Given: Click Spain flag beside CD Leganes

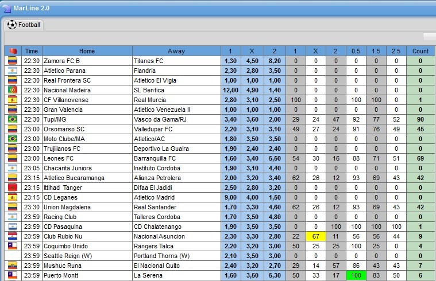Looking at the screenshot, I should (x=13, y=197).
